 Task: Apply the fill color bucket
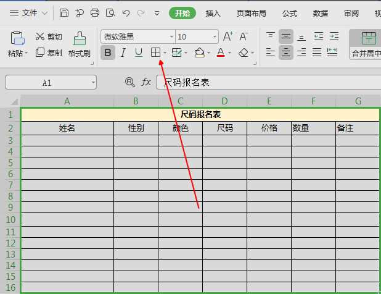(200, 52)
